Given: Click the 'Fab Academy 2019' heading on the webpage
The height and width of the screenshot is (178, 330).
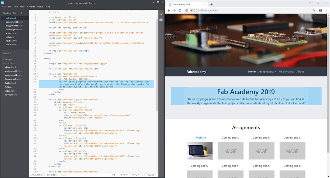Looking at the screenshot, I should [x=246, y=92].
